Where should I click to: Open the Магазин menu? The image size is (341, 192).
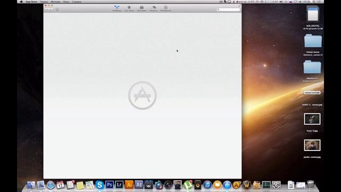[x=55, y=2]
